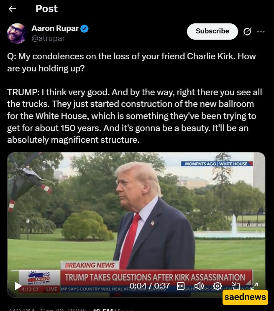Screen dimensions: 274x311
Task: Toggle closed captions on video
Action: click(x=181, y=286)
